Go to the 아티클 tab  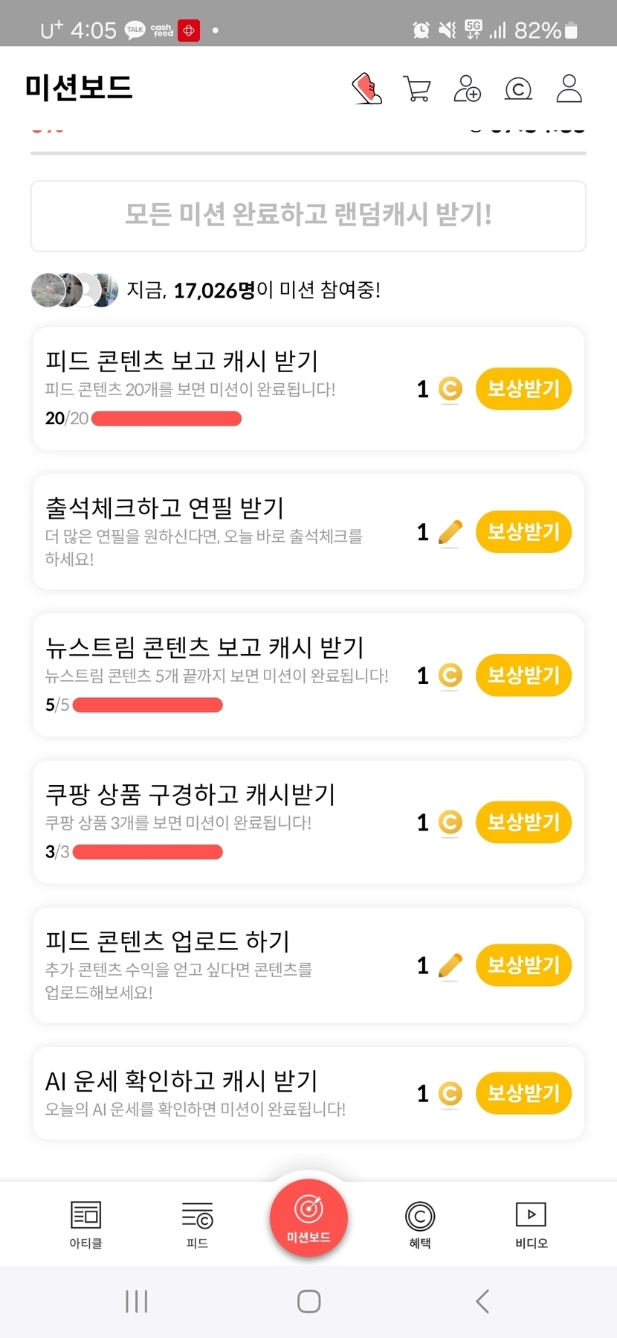coord(85,1224)
